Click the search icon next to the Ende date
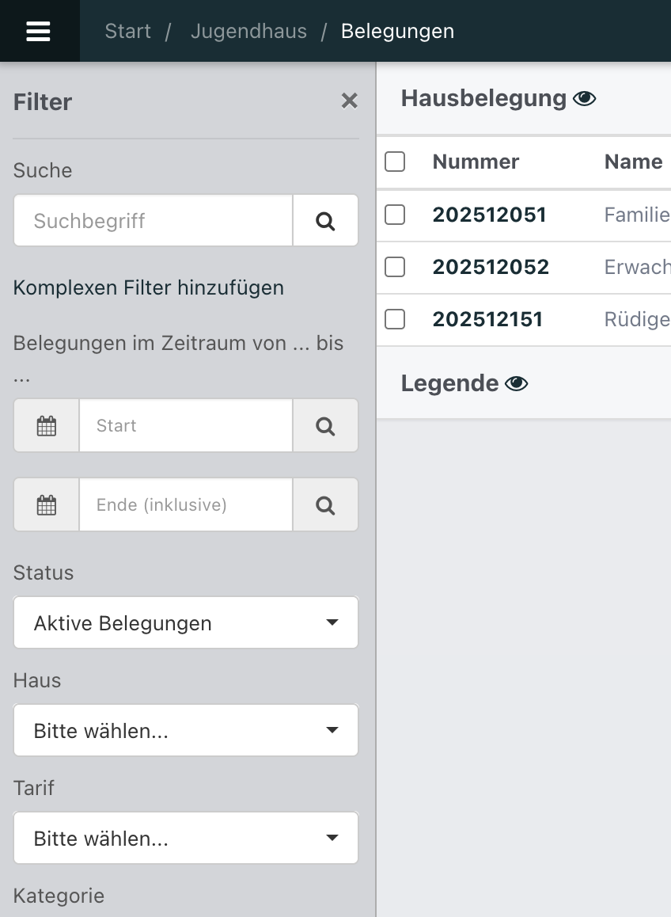The height and width of the screenshot is (917, 671). (x=325, y=504)
